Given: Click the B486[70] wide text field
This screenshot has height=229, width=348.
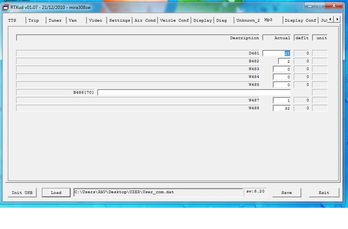Looking at the screenshot, I should (x=194, y=92).
